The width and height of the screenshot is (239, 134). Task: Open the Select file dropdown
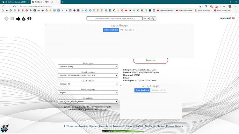pos(88,101)
